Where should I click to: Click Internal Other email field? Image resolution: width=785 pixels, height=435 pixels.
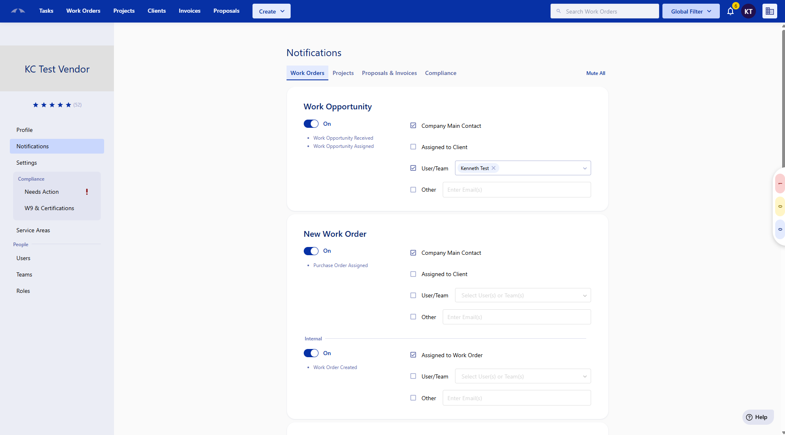[517, 398]
